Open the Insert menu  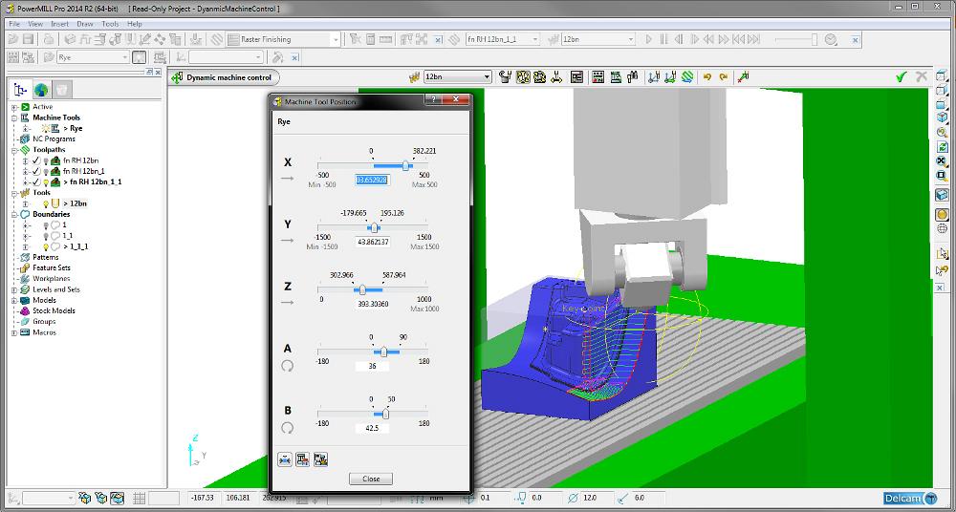[x=59, y=24]
